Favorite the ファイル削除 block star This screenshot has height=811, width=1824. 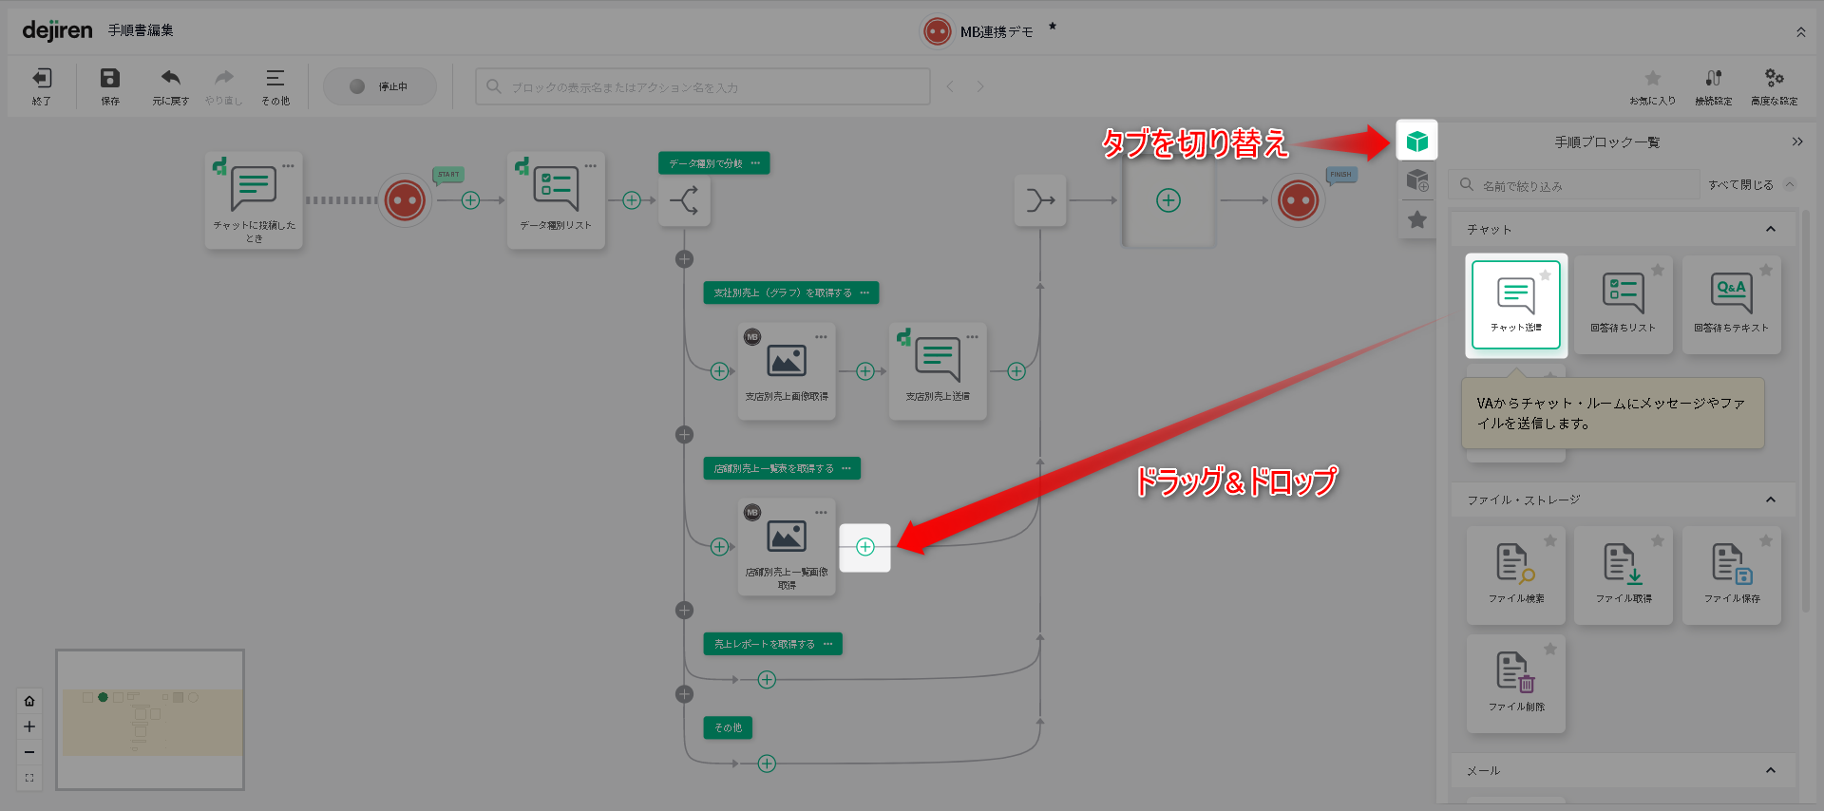pyautogui.click(x=1550, y=649)
